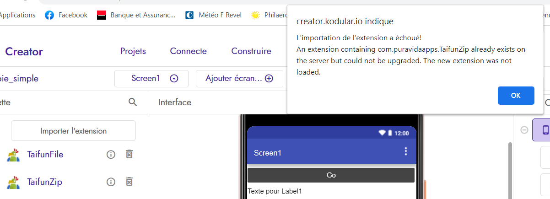The height and width of the screenshot is (199, 550).
Task: Select the phone device icon in component tree
Action: 545,130
